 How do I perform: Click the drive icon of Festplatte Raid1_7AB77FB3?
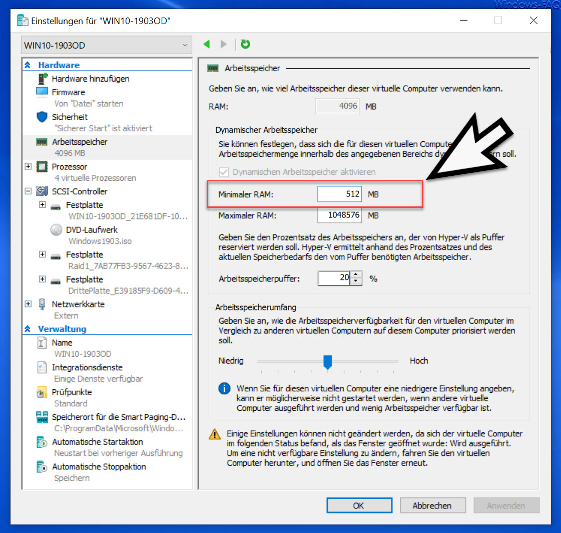[x=56, y=256]
